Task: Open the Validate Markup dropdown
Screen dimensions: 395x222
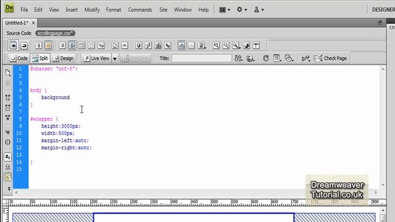Action: click(x=306, y=59)
